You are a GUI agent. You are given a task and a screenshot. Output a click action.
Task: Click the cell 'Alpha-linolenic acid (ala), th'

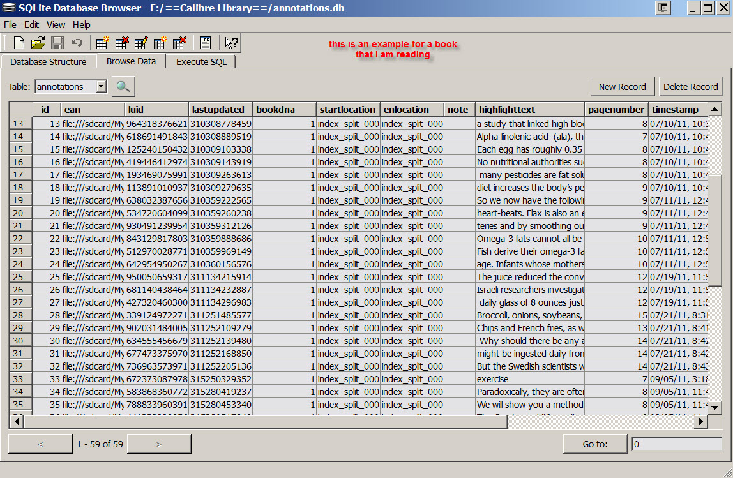(x=530, y=137)
